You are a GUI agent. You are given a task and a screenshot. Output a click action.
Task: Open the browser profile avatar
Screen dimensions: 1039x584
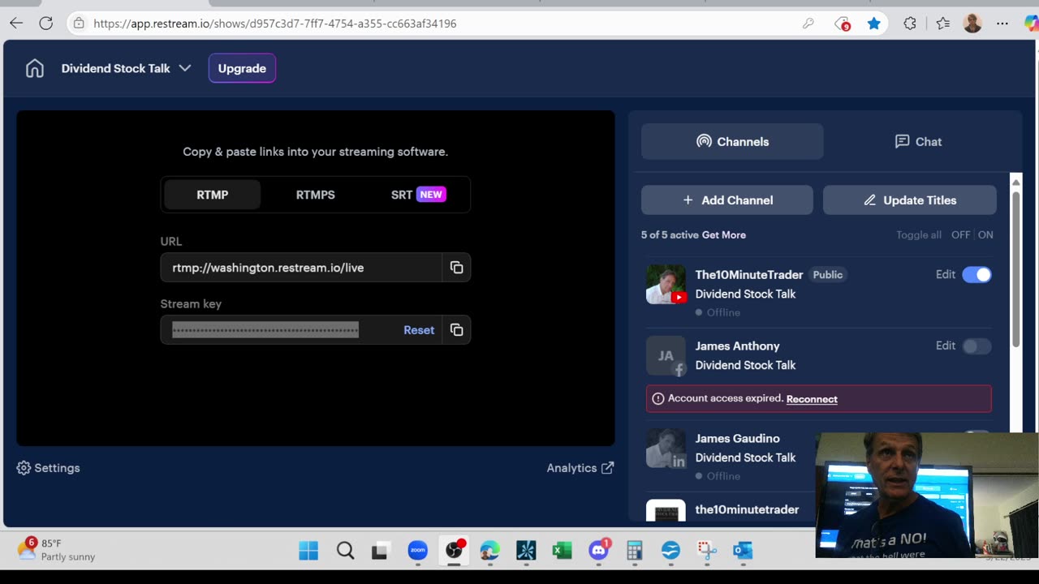tap(972, 24)
